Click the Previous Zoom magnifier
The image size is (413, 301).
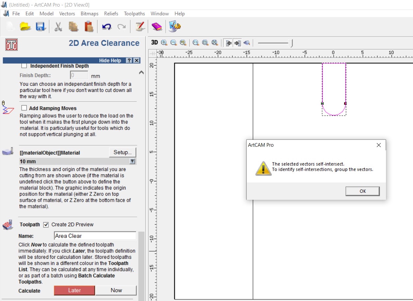tap(183, 43)
